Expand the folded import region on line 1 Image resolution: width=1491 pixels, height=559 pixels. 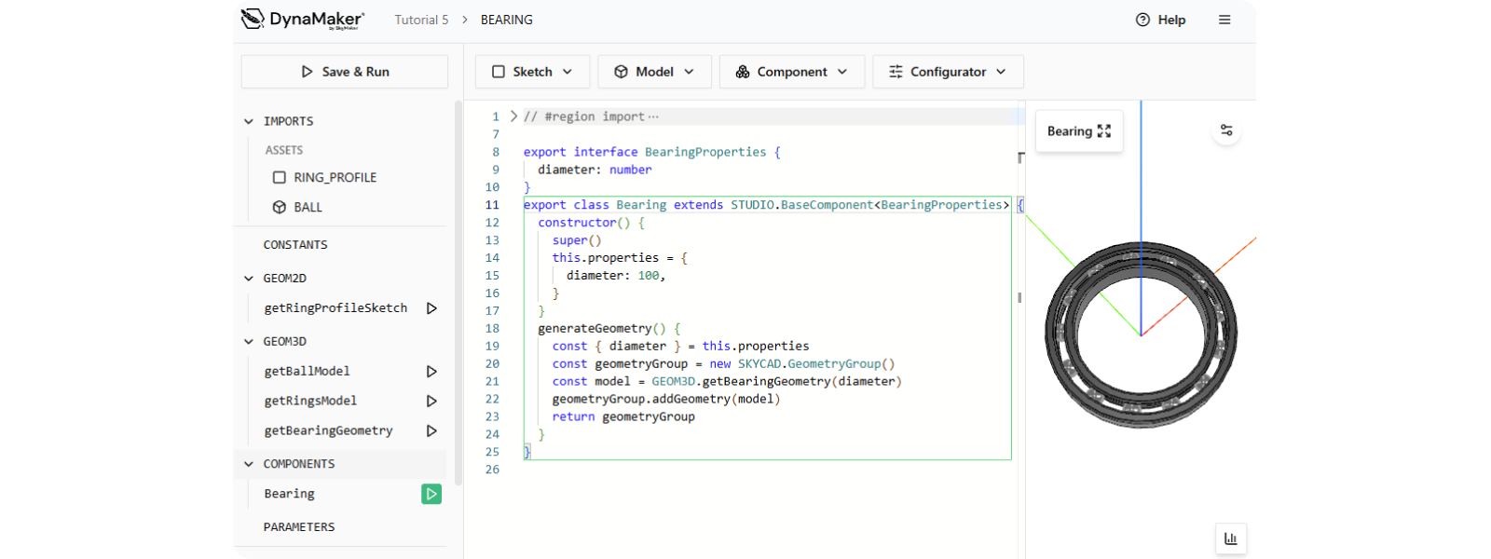pyautogui.click(x=513, y=116)
